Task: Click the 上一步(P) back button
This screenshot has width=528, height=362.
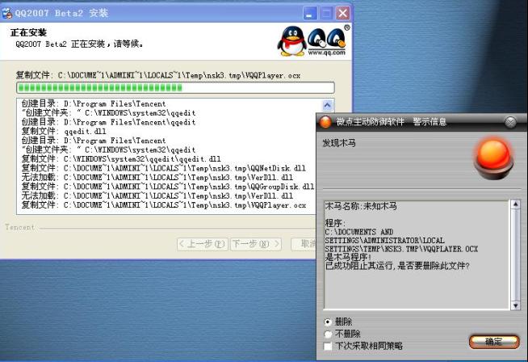Action: [203, 244]
